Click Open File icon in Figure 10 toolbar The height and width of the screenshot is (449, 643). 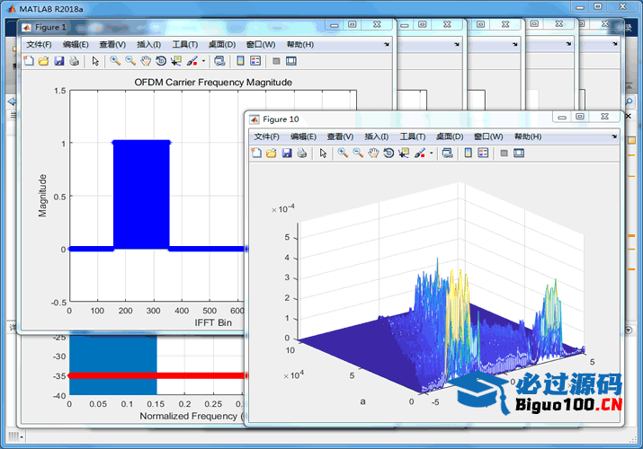pyautogui.click(x=271, y=153)
